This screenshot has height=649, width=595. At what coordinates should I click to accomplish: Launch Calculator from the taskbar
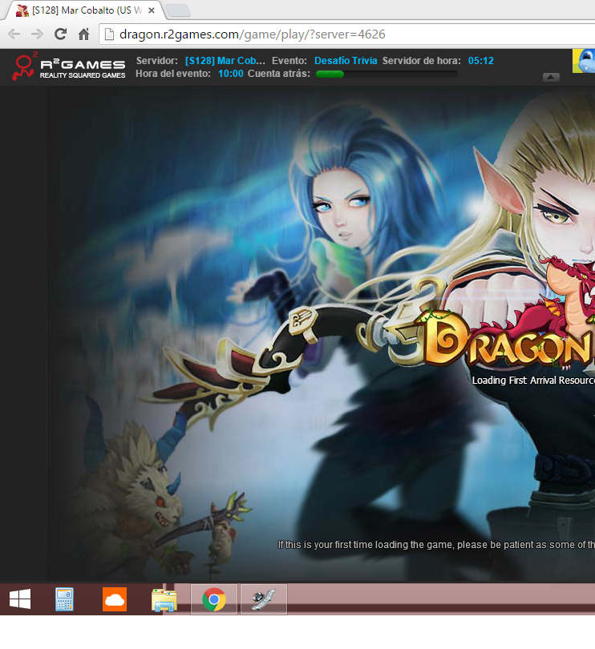pyautogui.click(x=65, y=599)
